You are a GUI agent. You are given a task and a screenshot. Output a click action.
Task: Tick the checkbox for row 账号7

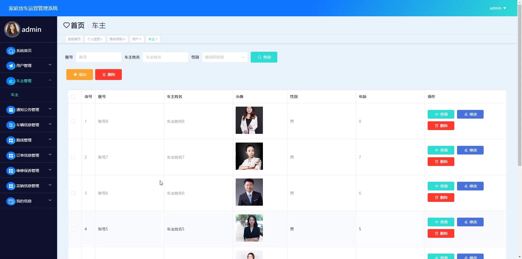(73, 157)
